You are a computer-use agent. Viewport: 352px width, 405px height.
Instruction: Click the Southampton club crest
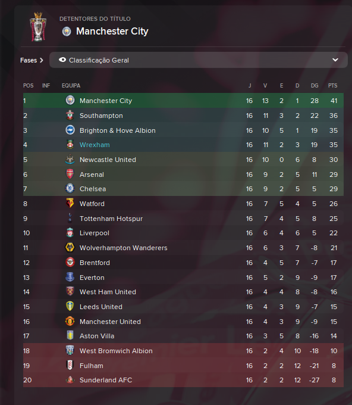70,115
